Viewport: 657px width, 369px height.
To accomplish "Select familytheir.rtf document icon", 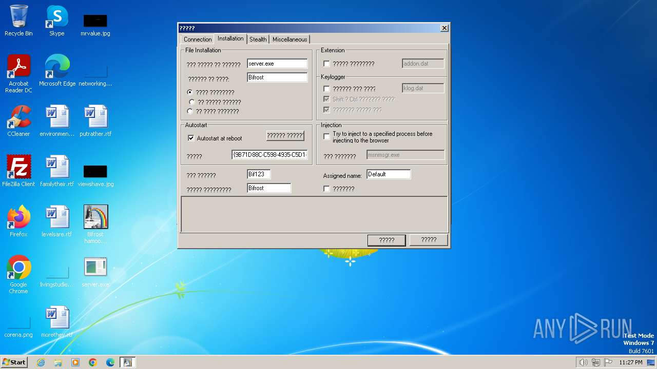I will (57, 171).
